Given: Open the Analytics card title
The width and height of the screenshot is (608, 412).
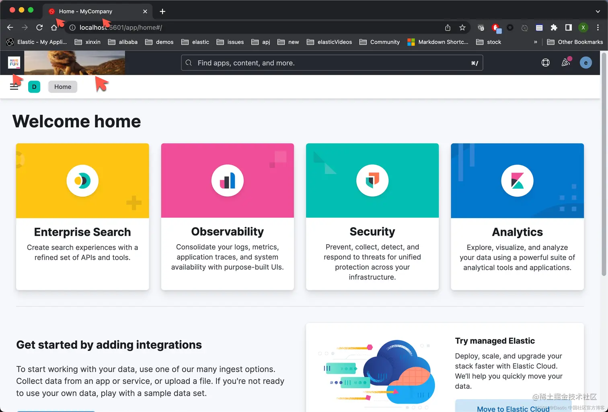Looking at the screenshot, I should coord(518,232).
